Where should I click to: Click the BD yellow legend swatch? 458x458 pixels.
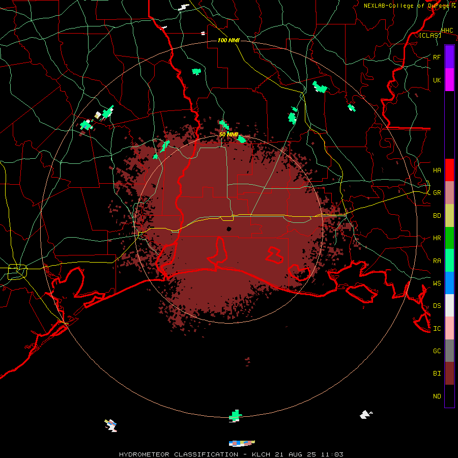449,216
